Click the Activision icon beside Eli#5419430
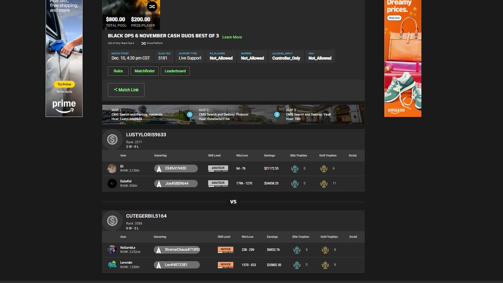 click(x=159, y=169)
